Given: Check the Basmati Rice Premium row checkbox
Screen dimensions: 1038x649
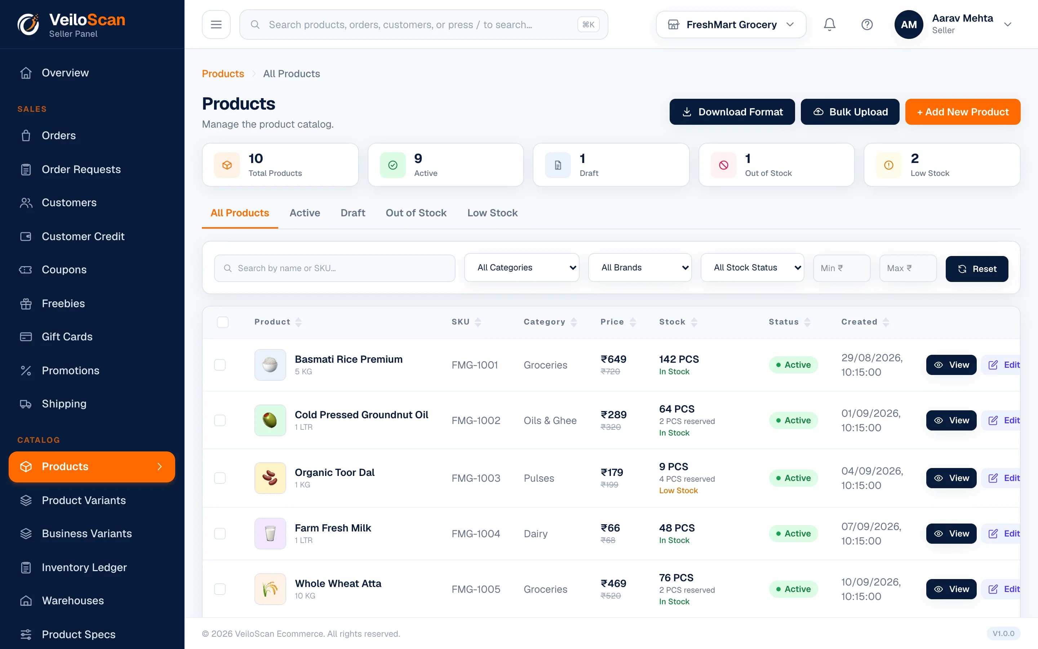Looking at the screenshot, I should click(219, 365).
